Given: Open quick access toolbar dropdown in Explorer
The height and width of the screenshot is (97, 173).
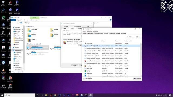Looking at the screenshot, I should (19, 18).
